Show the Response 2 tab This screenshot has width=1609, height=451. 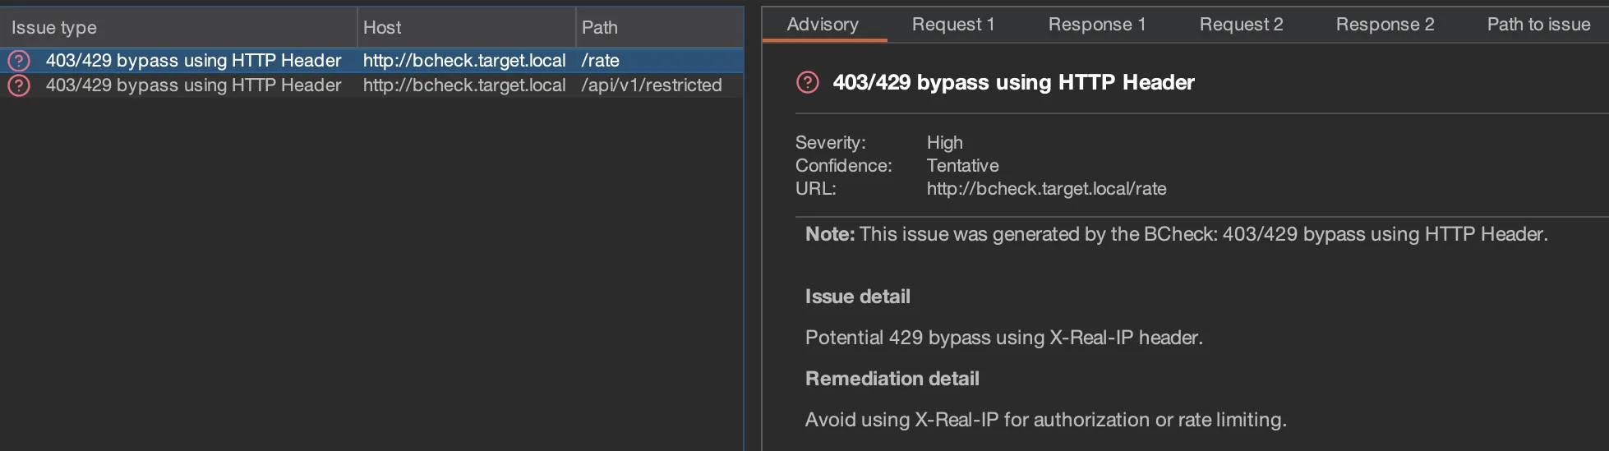[1385, 25]
